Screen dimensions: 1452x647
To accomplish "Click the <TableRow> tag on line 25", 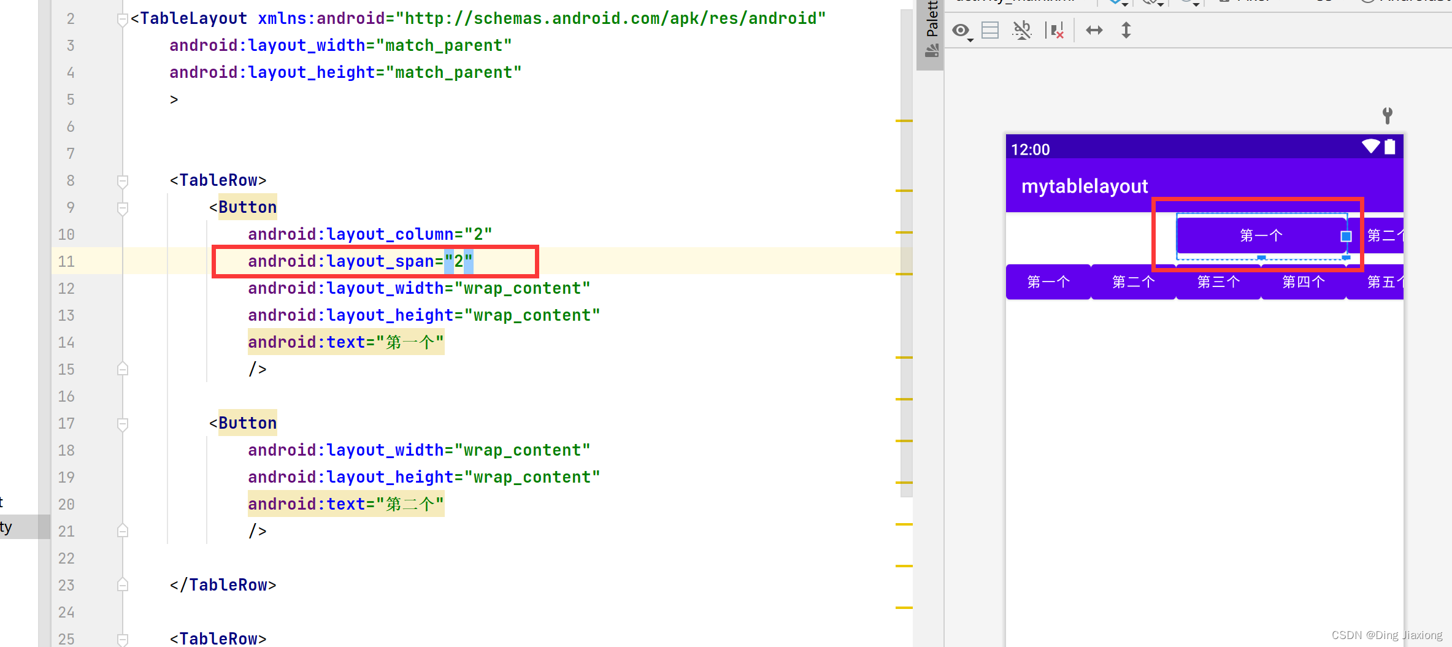I will [x=218, y=639].
